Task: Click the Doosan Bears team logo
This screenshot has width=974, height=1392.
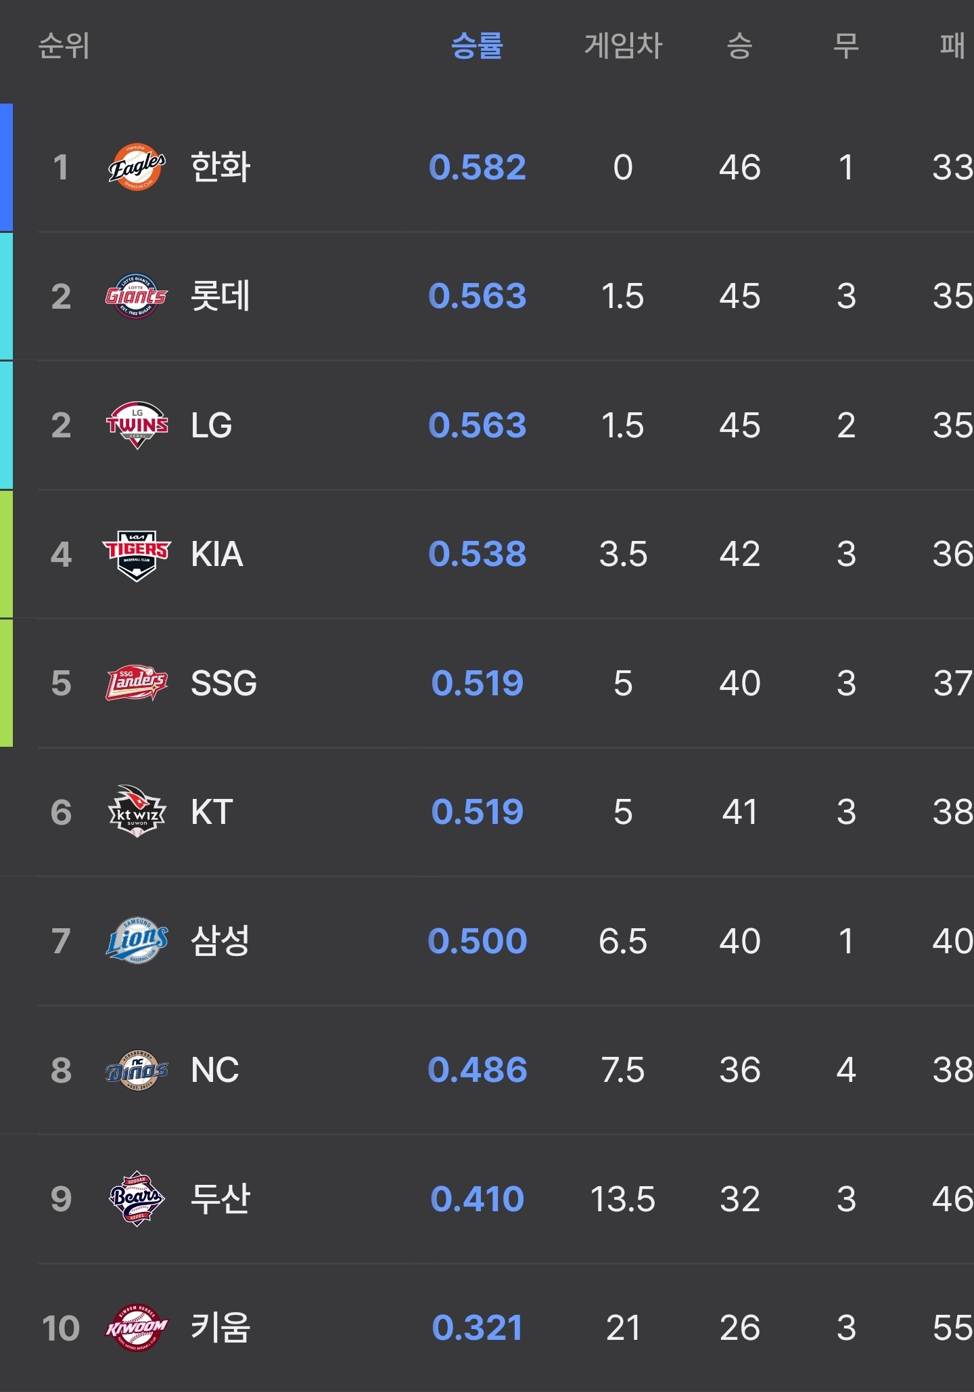Action: [137, 1198]
